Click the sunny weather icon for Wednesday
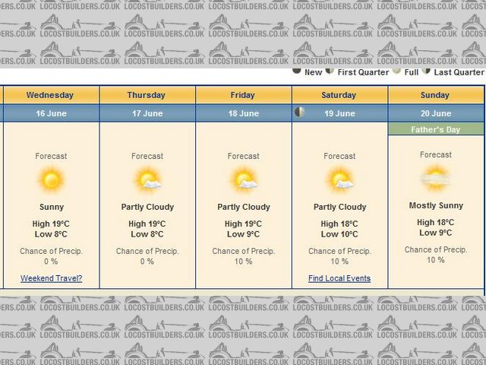Screen dimensions: 486x365 point(51,181)
